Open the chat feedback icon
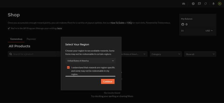The width and height of the screenshot is (224, 103). (x=199, y=4)
